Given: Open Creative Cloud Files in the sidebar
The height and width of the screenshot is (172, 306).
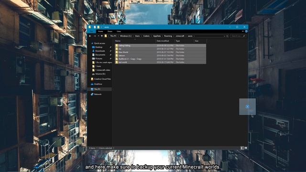Looking at the screenshot, I should [x=101, y=79].
